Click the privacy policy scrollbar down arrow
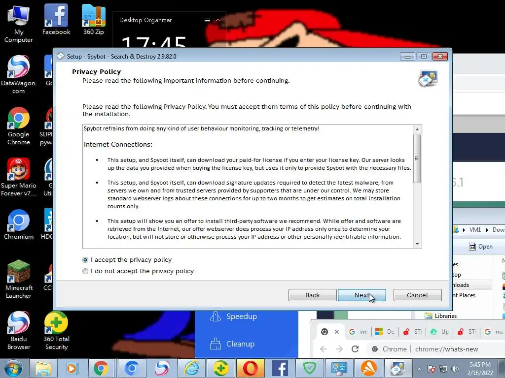505x378 pixels. [x=417, y=244]
